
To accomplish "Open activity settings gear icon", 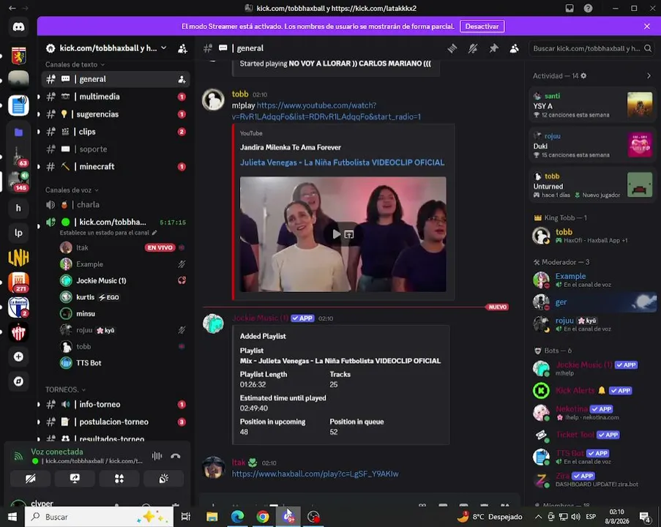I will (x=584, y=76).
